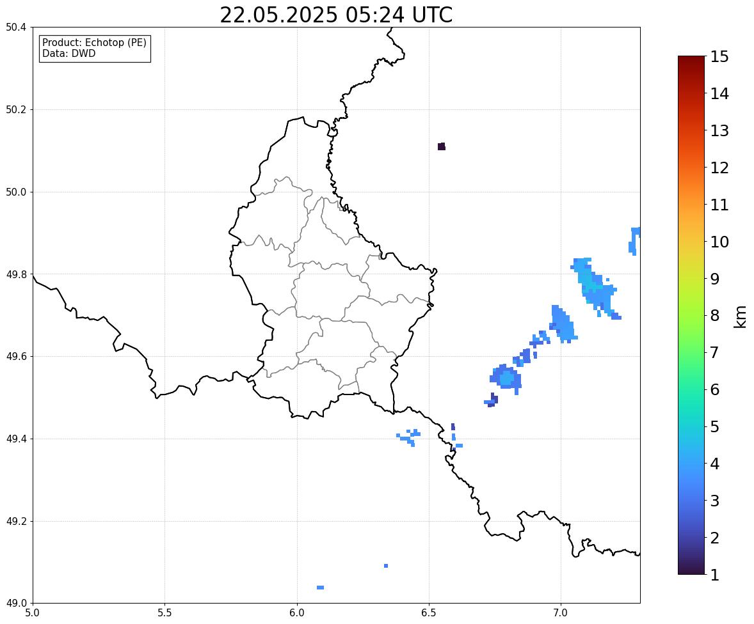
Task: Click the dark purple bottom of the colorbar
Action: pos(691,568)
